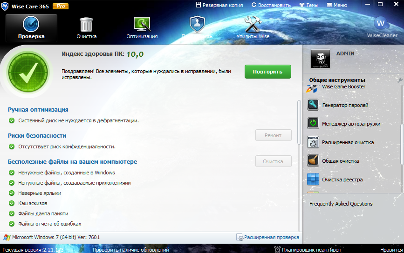Click the Windows flag icon in status bar
The width and height of the screenshot is (404, 253).
coord(7,237)
